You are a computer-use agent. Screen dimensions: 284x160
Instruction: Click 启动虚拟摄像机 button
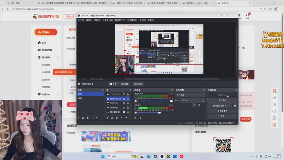click(x=220, y=106)
